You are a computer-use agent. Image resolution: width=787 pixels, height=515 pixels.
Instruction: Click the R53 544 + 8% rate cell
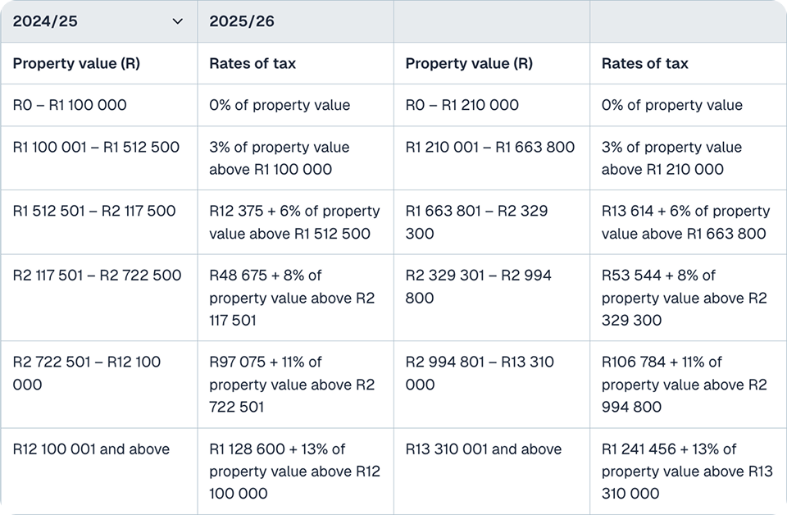[684, 298]
